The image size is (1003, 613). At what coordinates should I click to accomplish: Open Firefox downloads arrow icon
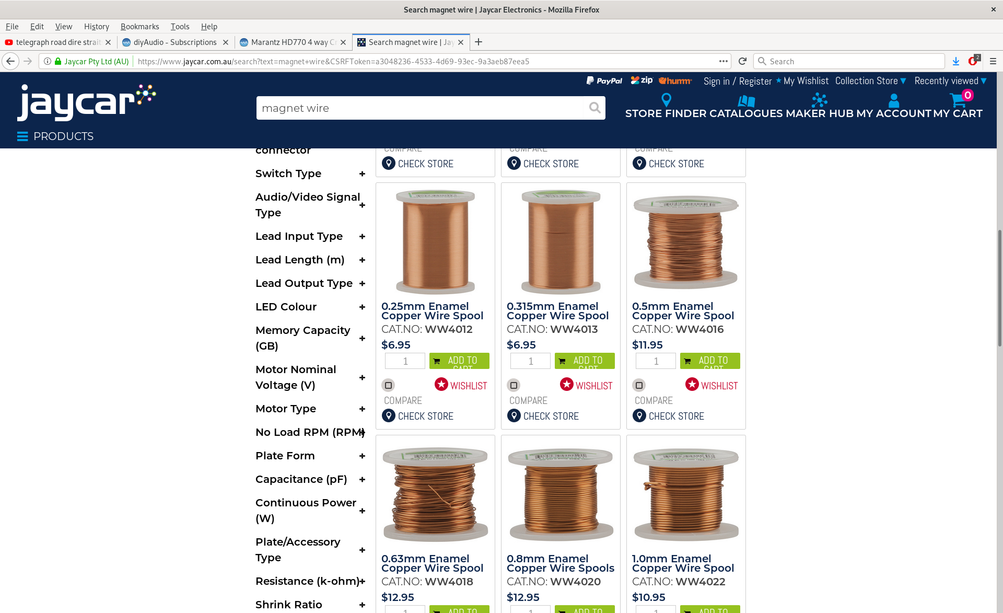point(956,61)
